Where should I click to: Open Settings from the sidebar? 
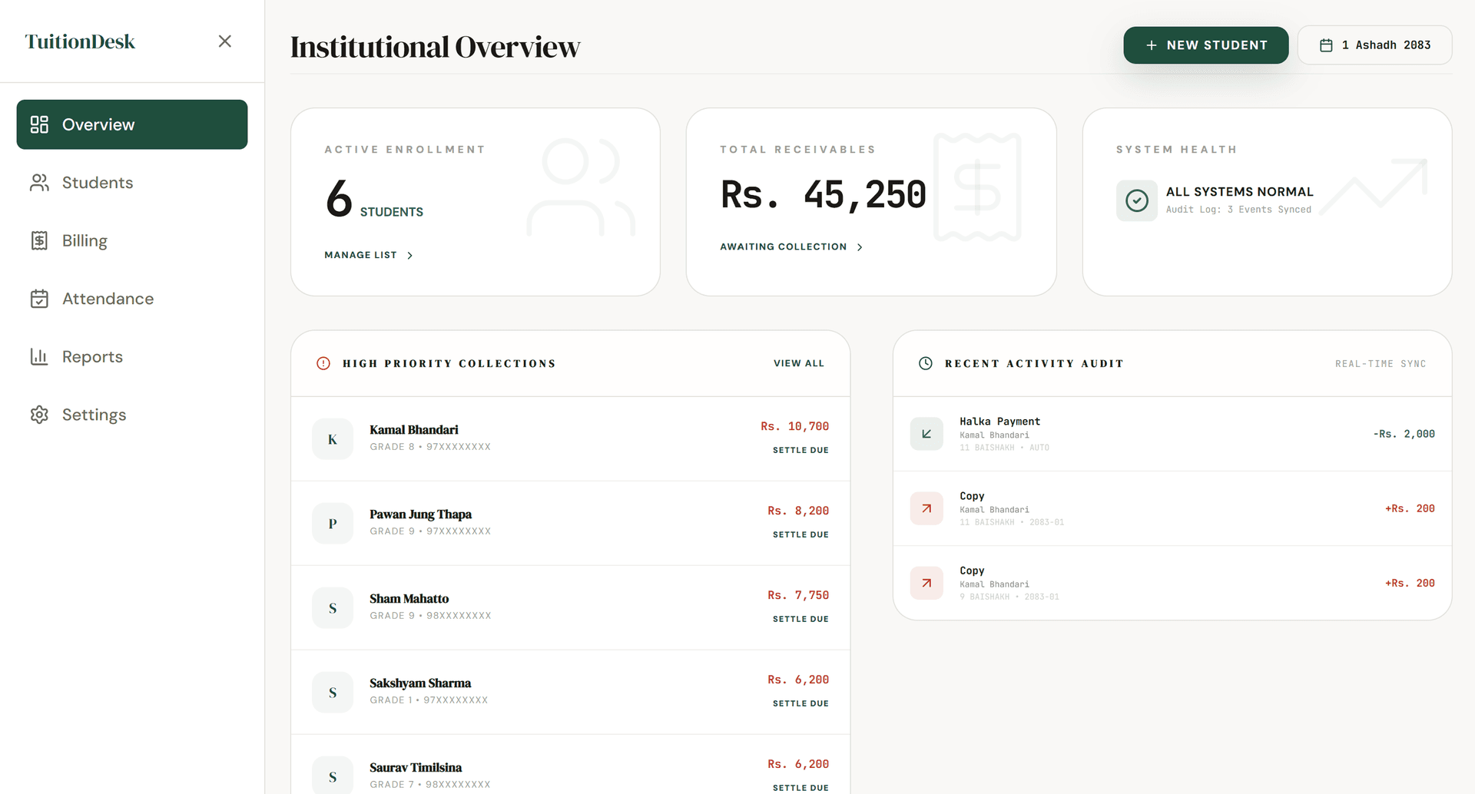(x=132, y=415)
